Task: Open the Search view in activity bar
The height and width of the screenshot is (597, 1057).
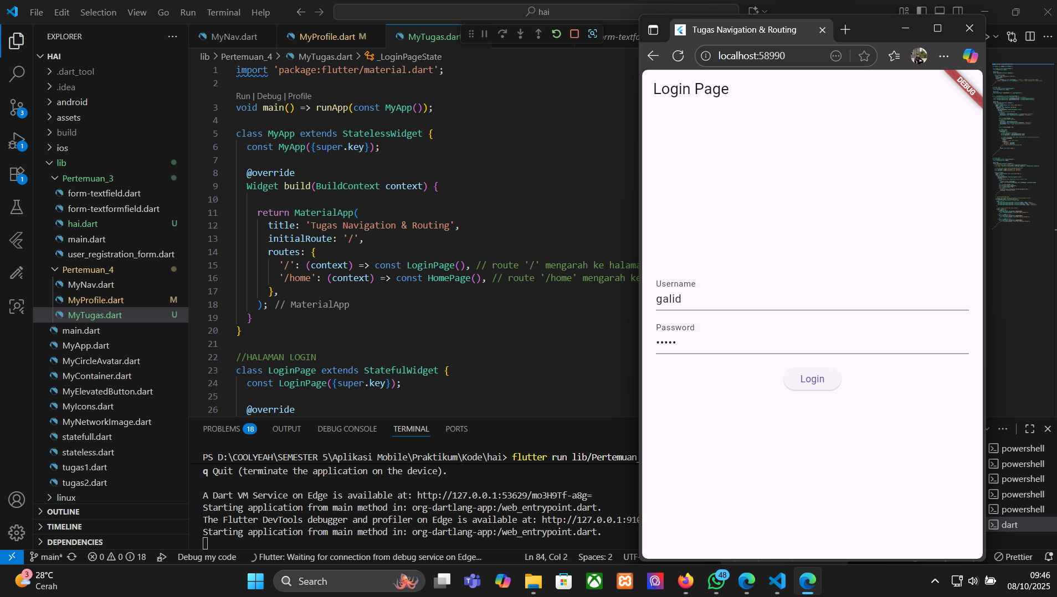Action: [17, 74]
